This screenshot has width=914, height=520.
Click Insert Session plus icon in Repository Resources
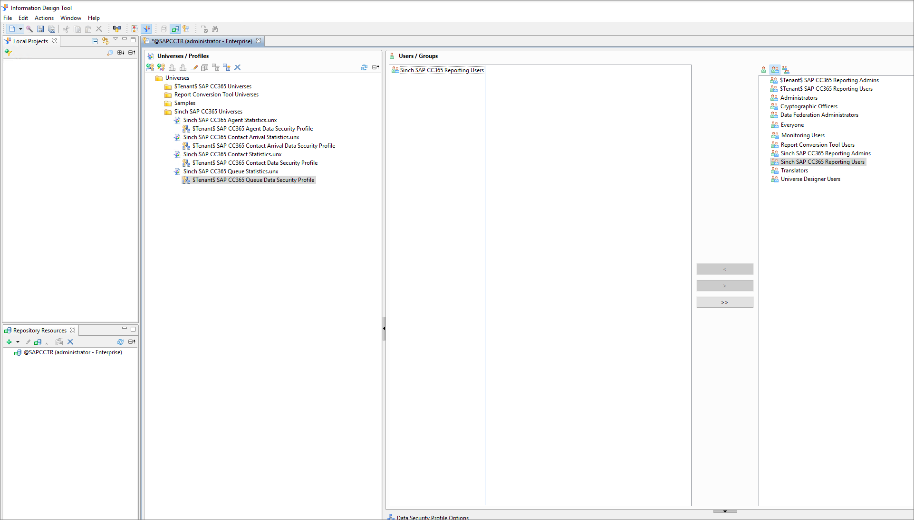pos(9,342)
